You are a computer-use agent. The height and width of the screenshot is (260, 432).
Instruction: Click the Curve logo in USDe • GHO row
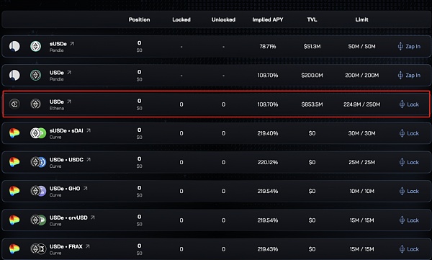14,191
